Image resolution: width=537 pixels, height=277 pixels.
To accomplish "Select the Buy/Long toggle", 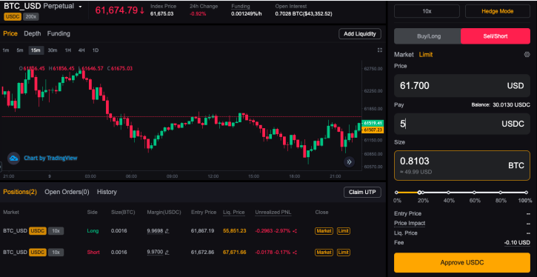I will pyautogui.click(x=427, y=36).
